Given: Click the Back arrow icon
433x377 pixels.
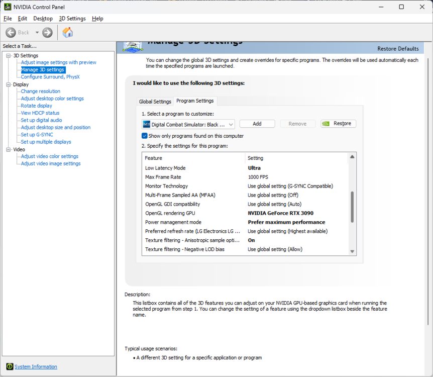Looking at the screenshot, I should (x=11, y=33).
